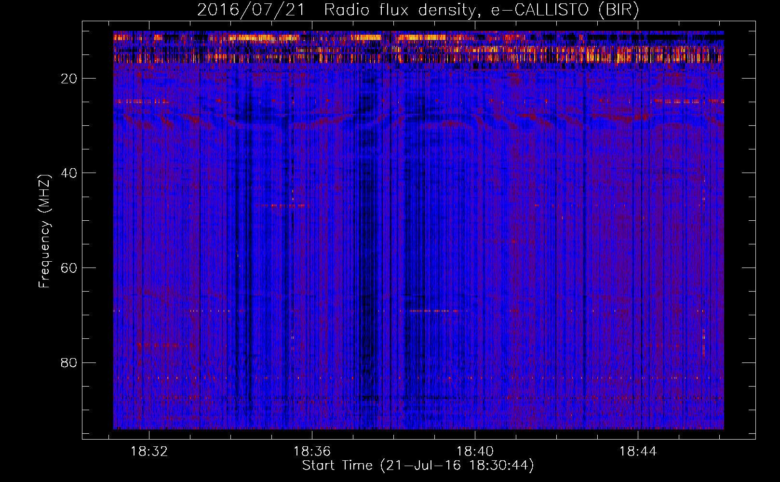Click the time tick label "18:40"
Image resolution: width=780 pixels, height=482 pixels.
click(475, 452)
